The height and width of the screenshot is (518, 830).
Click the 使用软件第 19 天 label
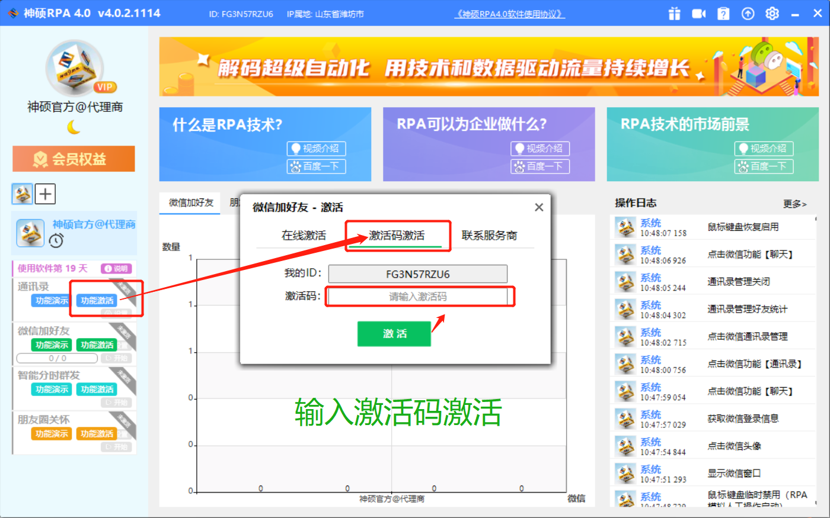coord(52,268)
